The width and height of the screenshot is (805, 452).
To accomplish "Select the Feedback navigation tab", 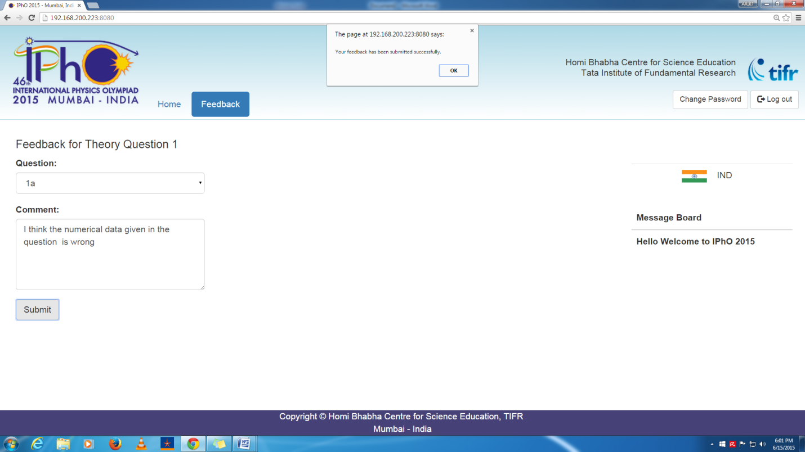I will click(x=220, y=104).
